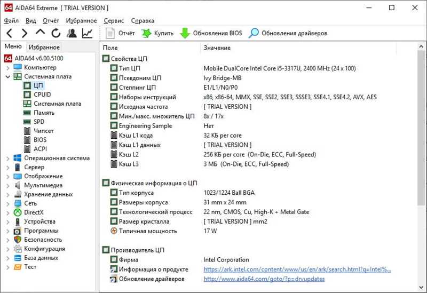427x293 pixels.
Task: Open the Избранное menu in the menu bar
Action: pos(82,21)
